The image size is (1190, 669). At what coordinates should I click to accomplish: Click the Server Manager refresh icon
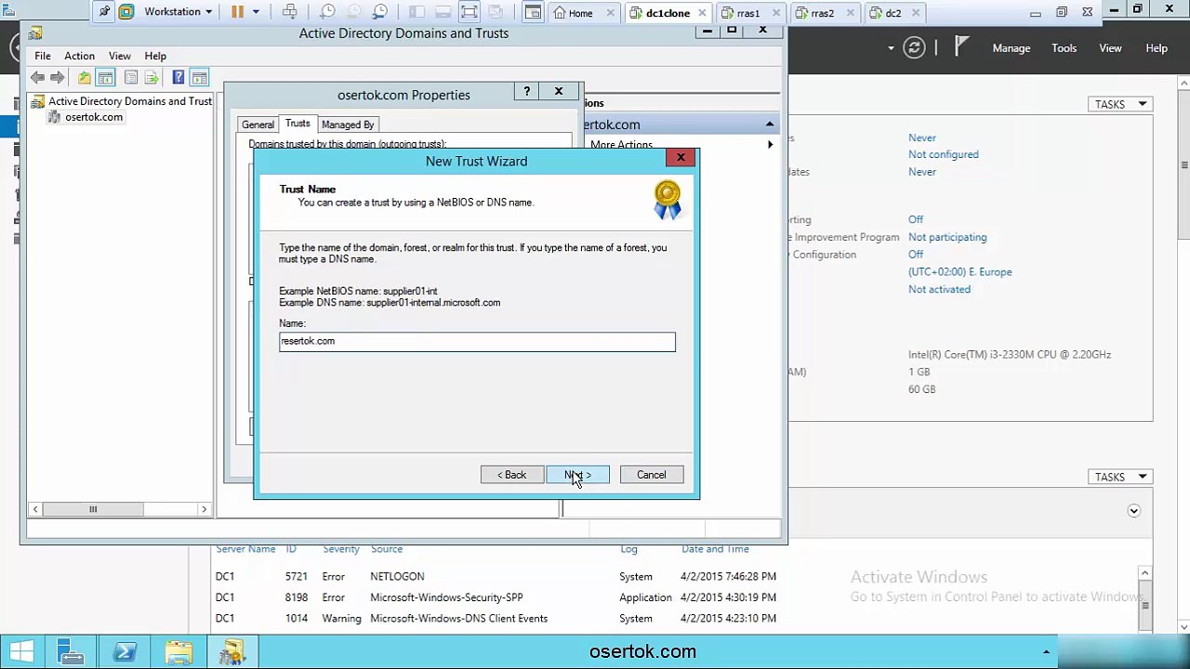click(914, 47)
